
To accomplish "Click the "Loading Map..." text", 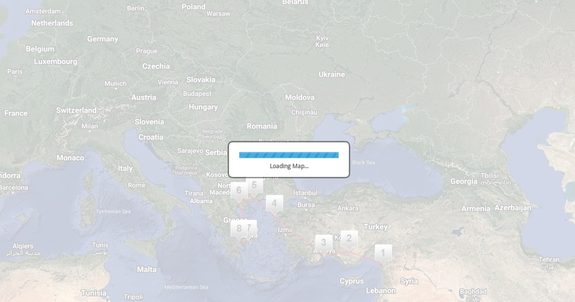I will coord(289,166).
